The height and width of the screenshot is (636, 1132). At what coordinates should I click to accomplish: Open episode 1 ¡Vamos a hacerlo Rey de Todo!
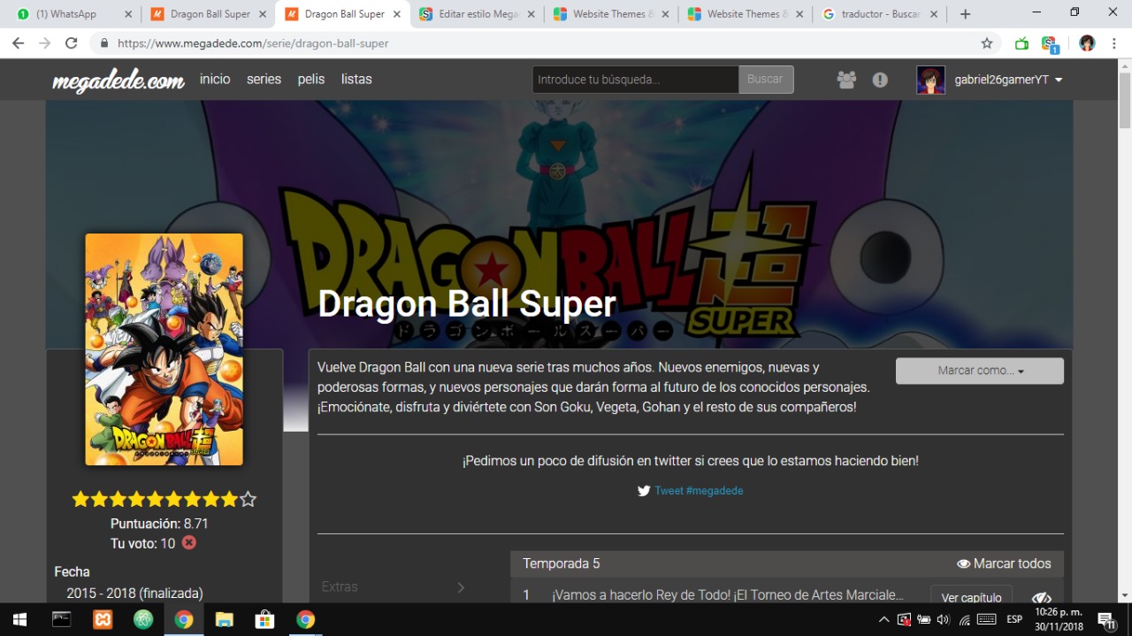click(728, 595)
